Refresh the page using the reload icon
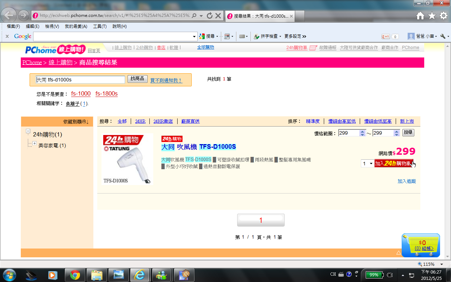The width and height of the screenshot is (451, 282). click(x=210, y=16)
